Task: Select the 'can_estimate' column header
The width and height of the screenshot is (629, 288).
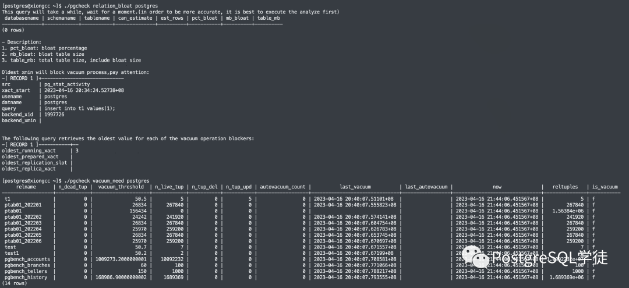Action: (135, 18)
